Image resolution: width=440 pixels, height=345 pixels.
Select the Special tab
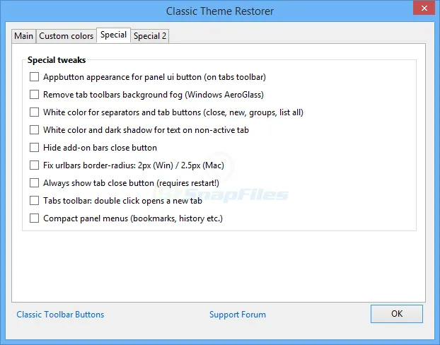[x=114, y=35]
